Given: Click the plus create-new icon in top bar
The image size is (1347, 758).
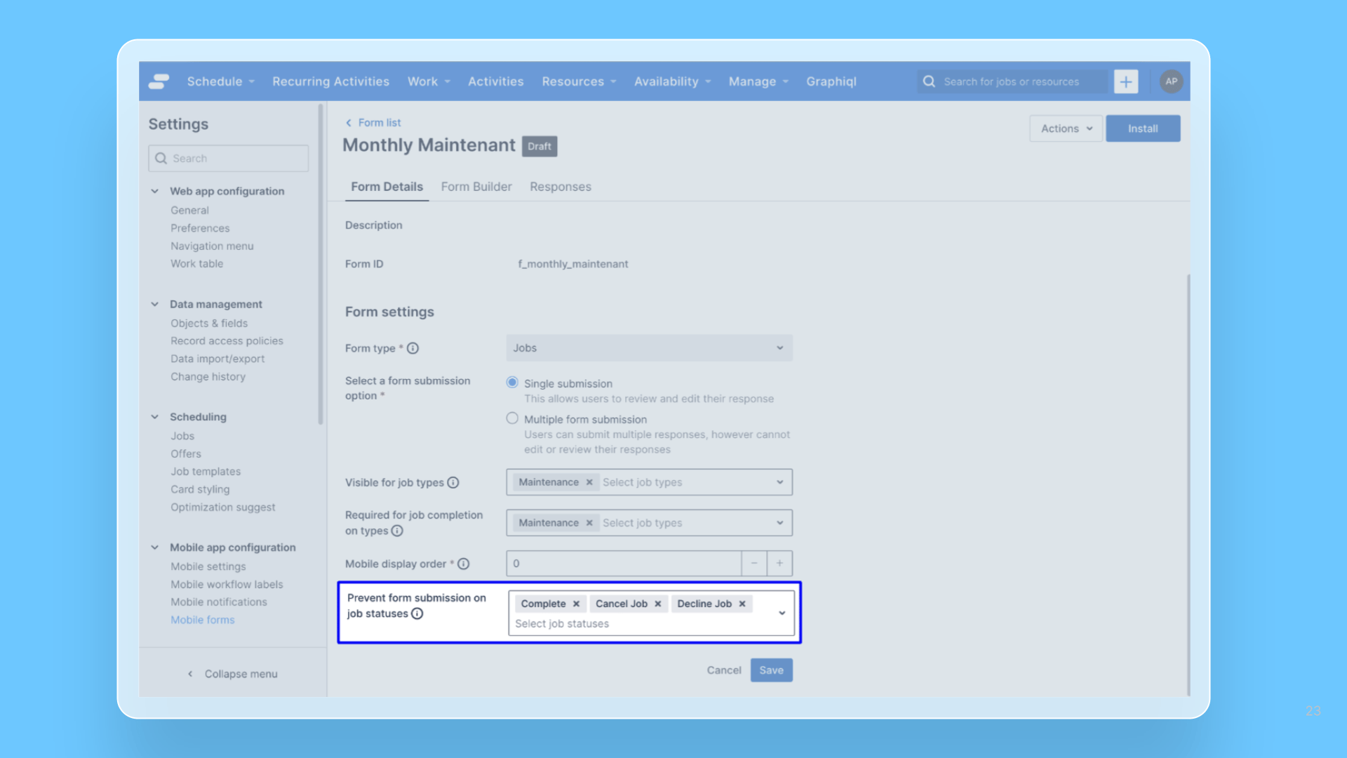Looking at the screenshot, I should (1126, 81).
